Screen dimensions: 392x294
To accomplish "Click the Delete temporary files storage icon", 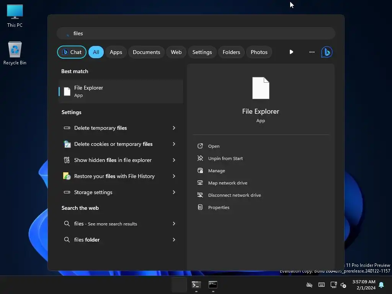I will coord(67,128).
